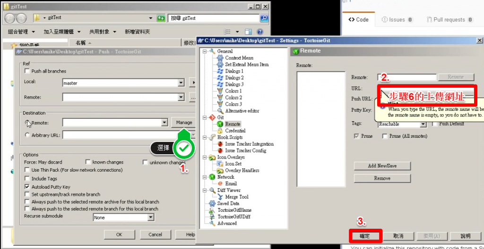484x249 pixels.
Task: Toggle known changes force checkbox
Action: [x=88, y=162]
